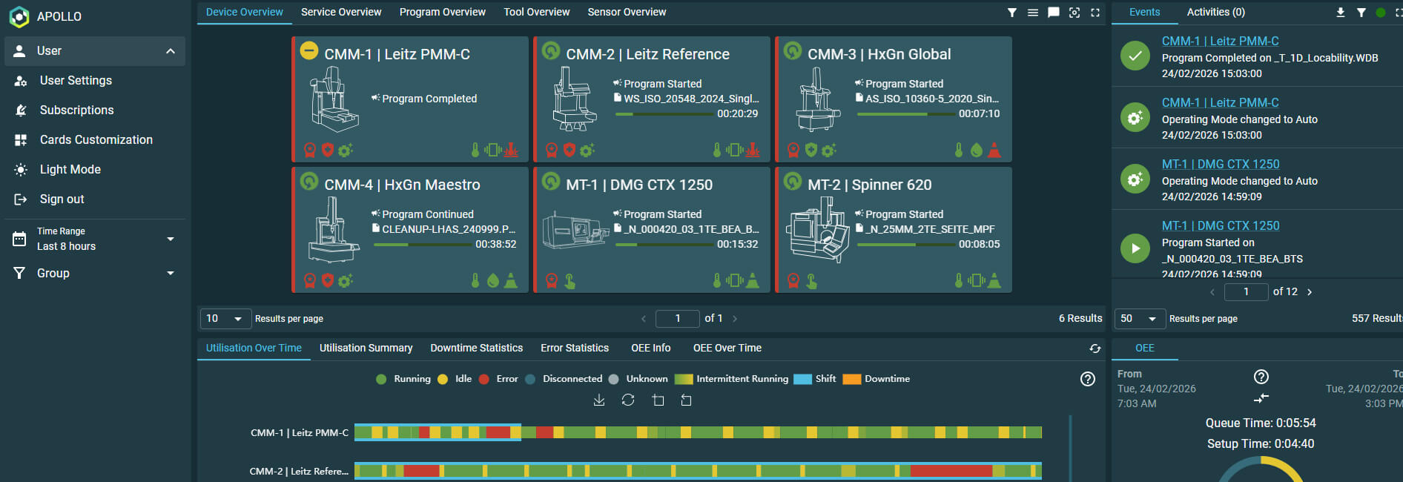Open device cards results-per-page dropdown
This screenshot has height=482, width=1403.
click(x=225, y=318)
